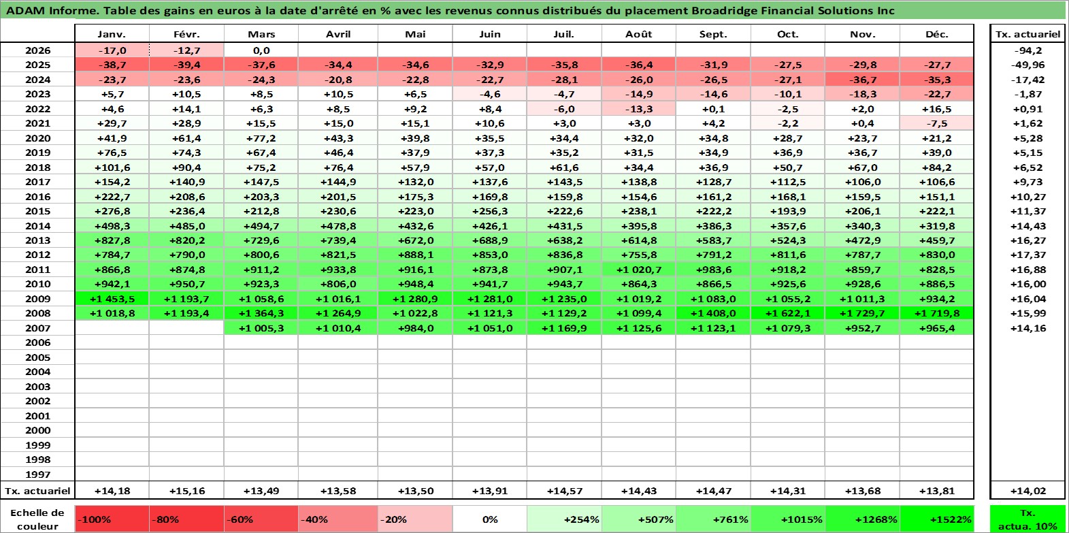1069x533 pixels.
Task: Click the +1 729,7 cell in 2008
Action: (862, 313)
